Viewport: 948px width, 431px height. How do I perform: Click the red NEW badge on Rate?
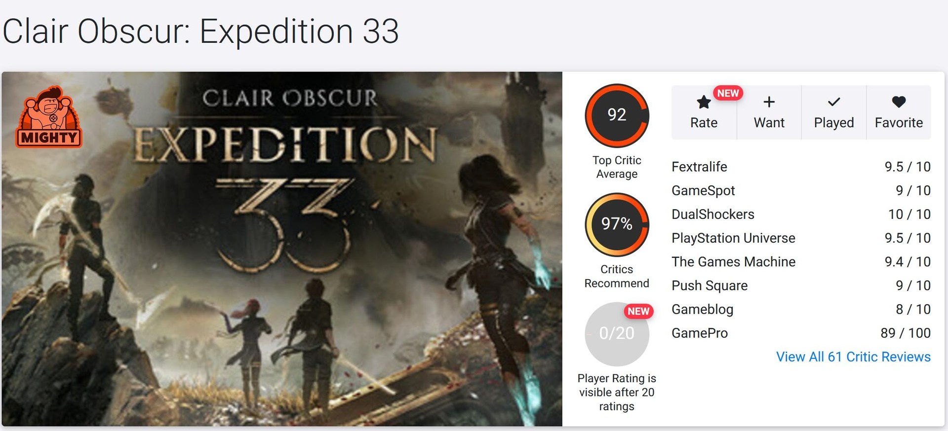tap(728, 93)
